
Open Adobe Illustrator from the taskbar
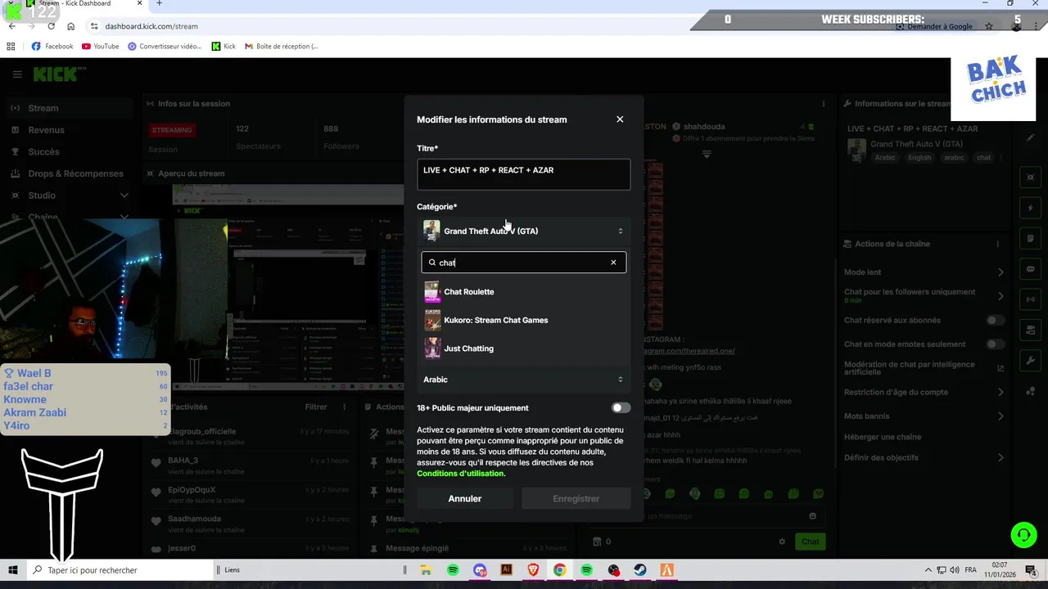(506, 570)
